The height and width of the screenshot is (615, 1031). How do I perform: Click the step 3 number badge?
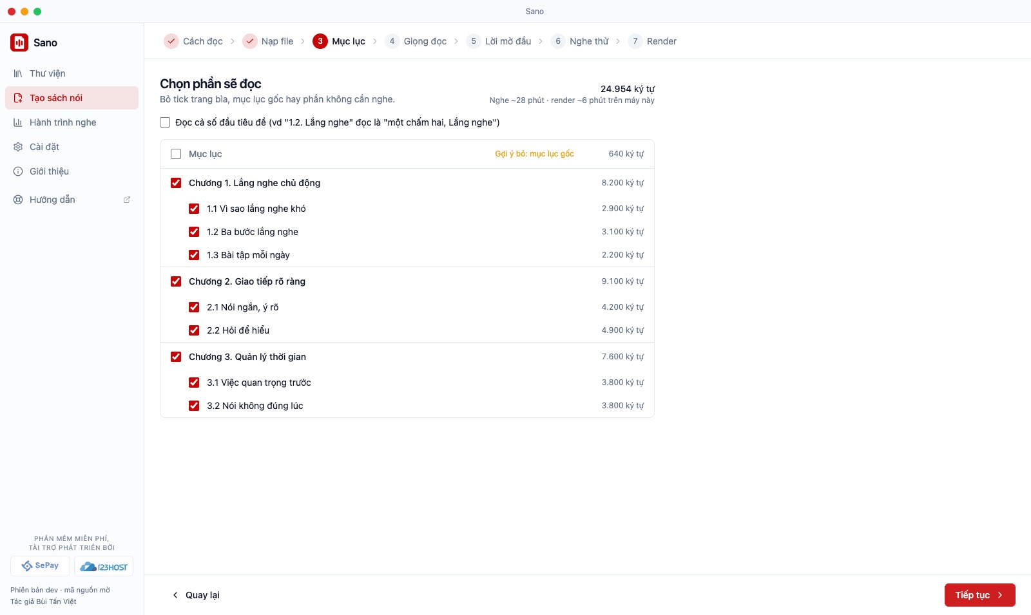[x=320, y=41]
